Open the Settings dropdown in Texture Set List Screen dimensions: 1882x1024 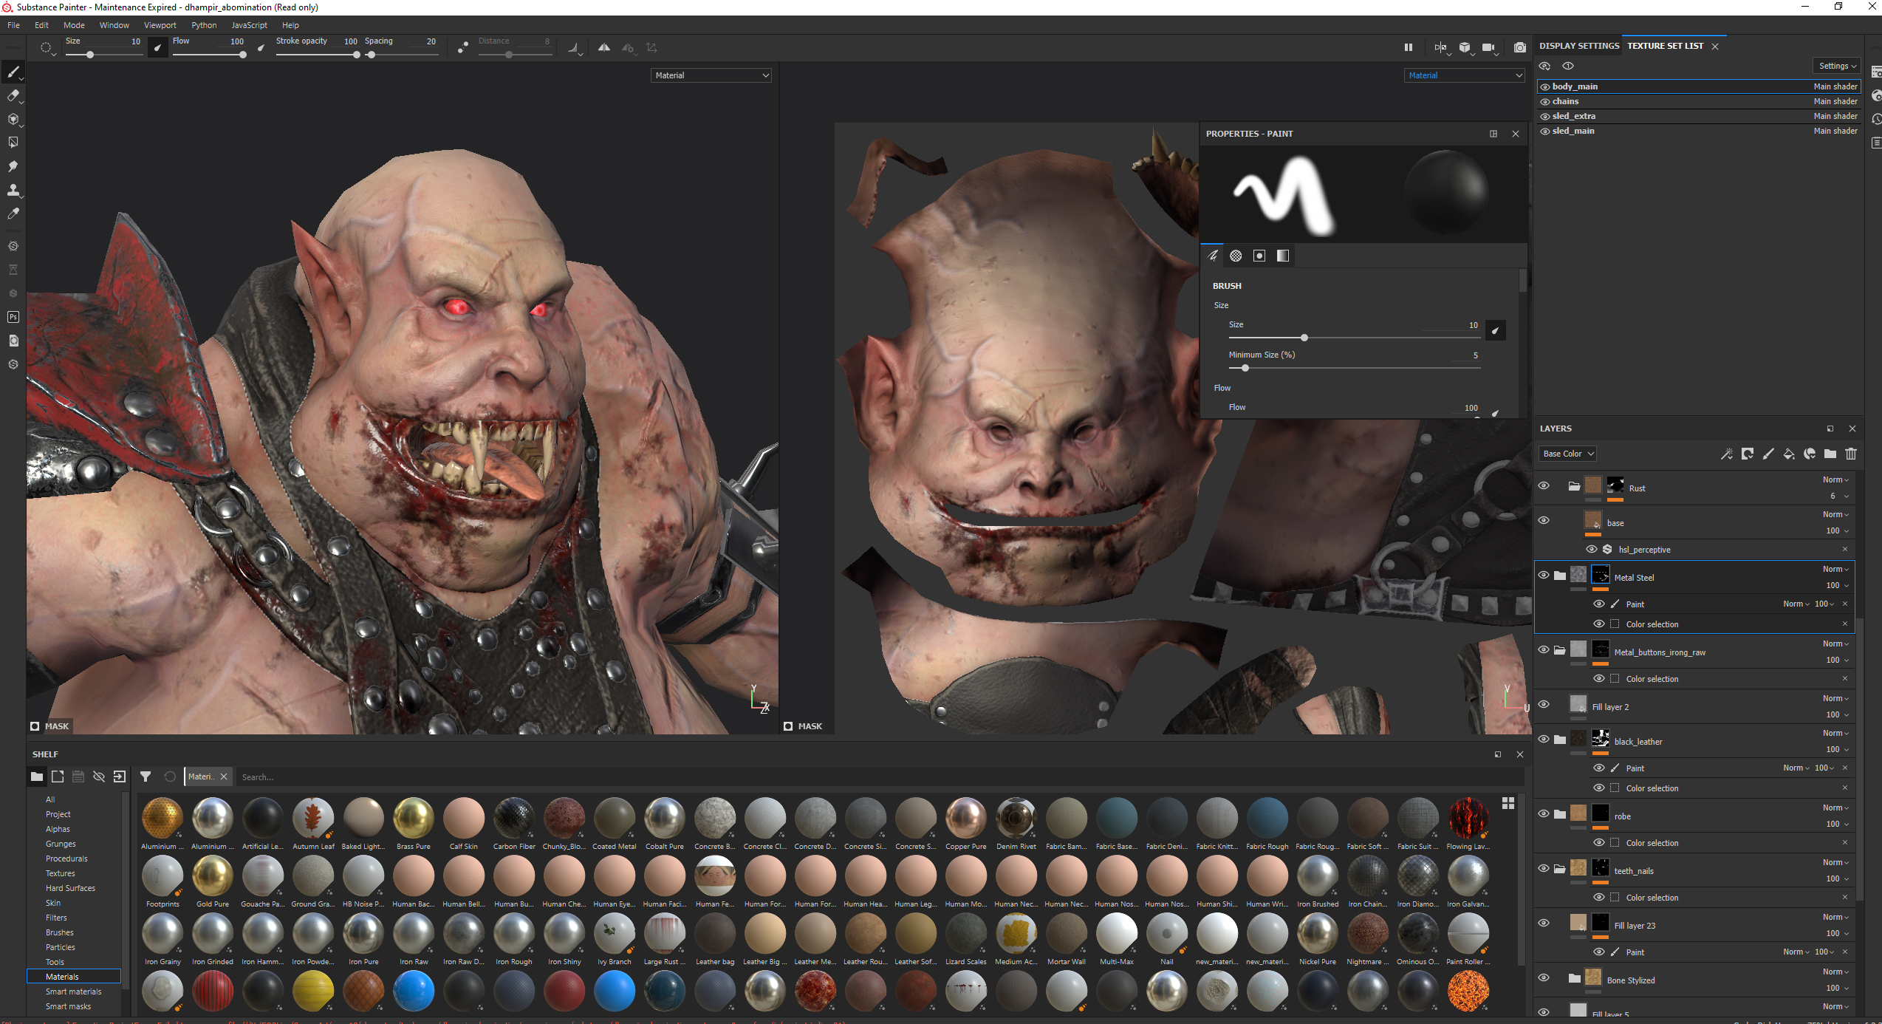(1837, 66)
